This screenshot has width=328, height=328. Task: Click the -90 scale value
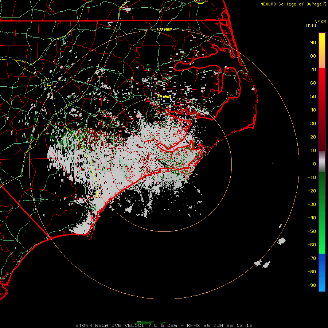tap(312, 285)
